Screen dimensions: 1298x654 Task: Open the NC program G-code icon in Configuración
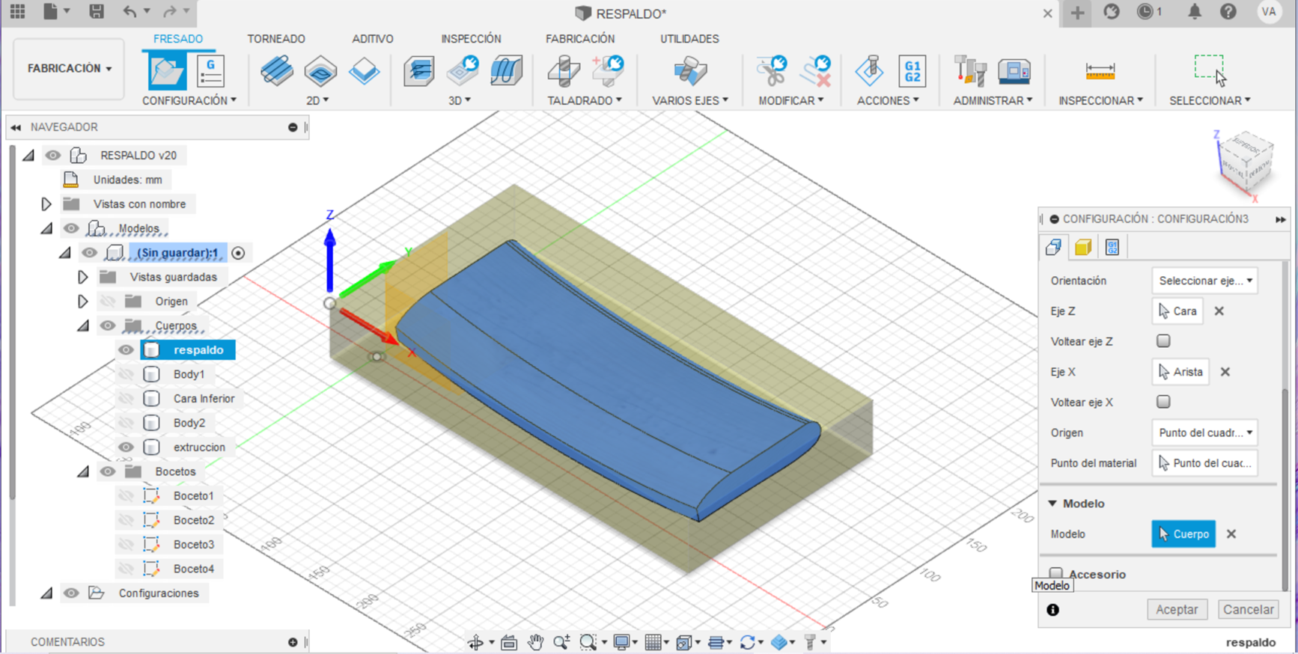point(210,72)
